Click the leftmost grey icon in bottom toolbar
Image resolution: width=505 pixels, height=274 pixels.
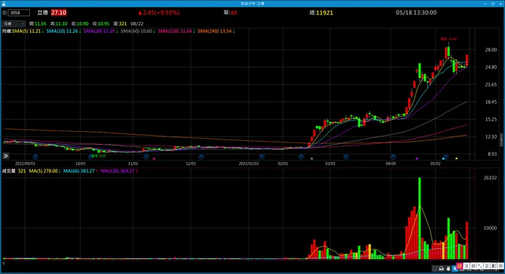click(435, 269)
